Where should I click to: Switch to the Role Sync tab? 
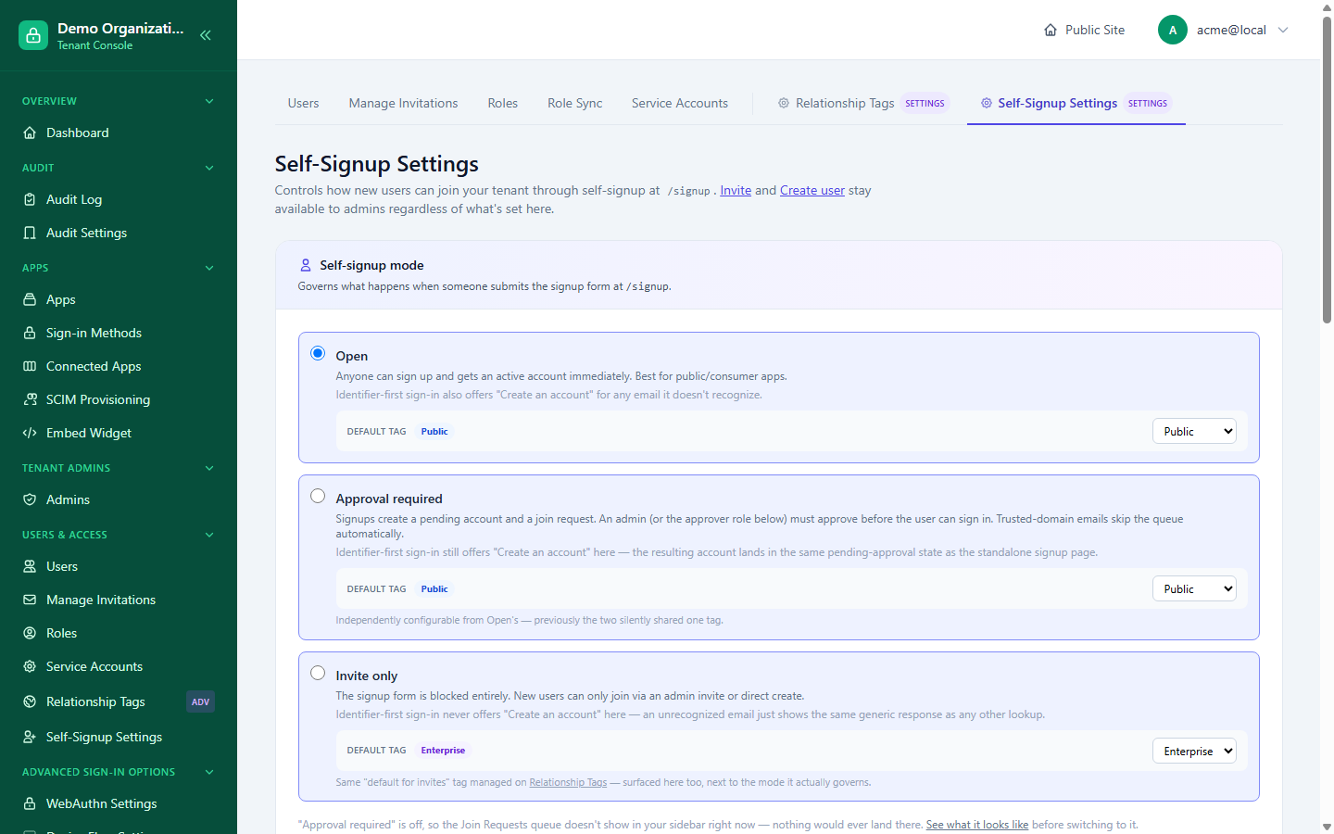(574, 103)
